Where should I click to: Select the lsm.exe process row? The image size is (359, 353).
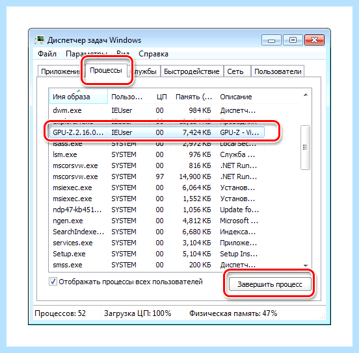point(157,154)
